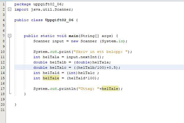Collapse the main method fold marker
184x123 pixels.
click(10, 36)
